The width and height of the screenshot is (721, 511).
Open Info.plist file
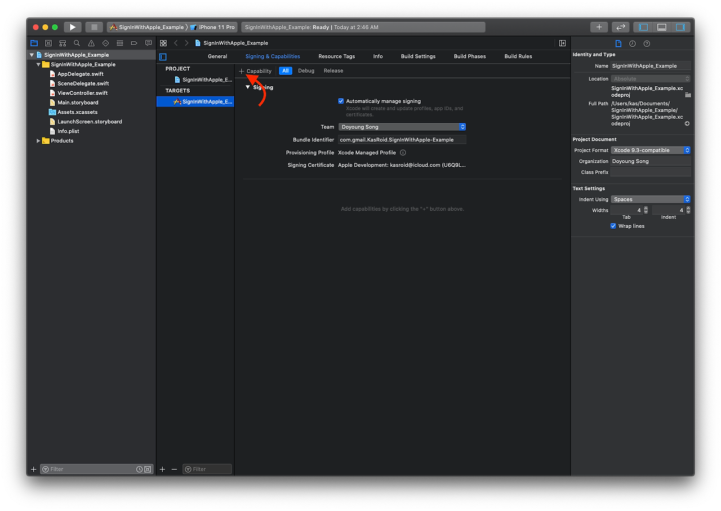[68, 131]
